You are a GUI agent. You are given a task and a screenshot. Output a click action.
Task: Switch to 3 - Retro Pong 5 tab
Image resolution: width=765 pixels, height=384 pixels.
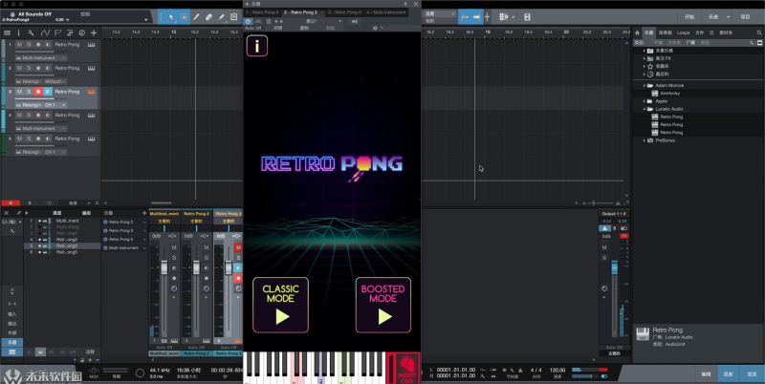[344, 12]
